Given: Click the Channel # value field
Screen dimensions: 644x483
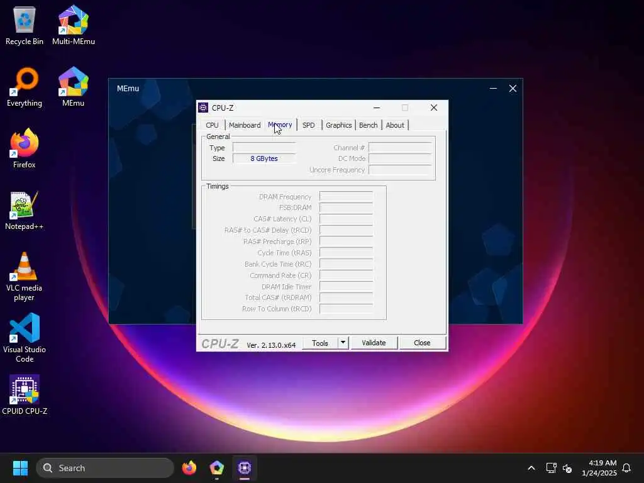Looking at the screenshot, I should (x=400, y=147).
